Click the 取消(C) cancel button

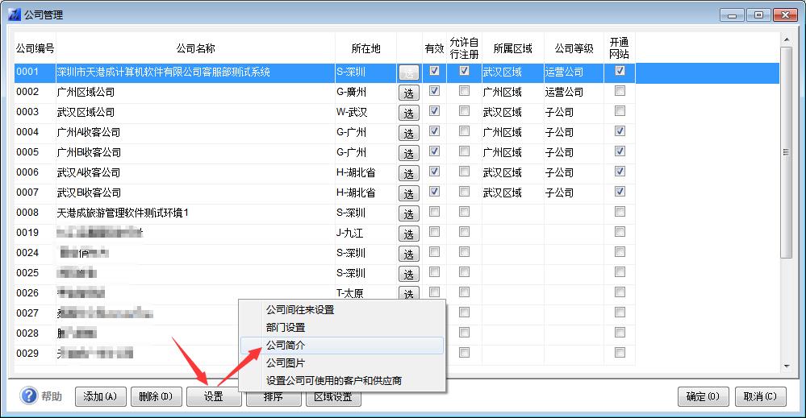pyautogui.click(x=760, y=396)
